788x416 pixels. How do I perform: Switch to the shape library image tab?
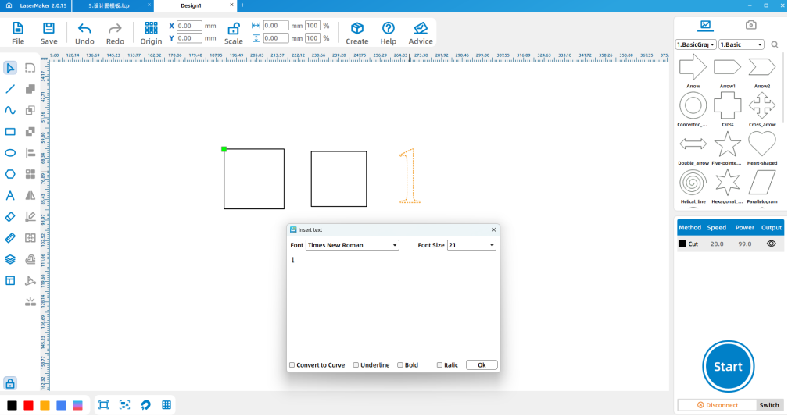pyautogui.click(x=705, y=25)
